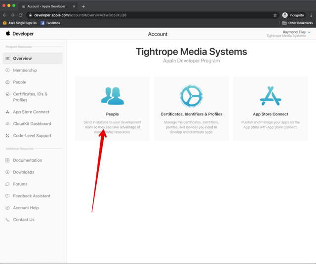This screenshot has height=264, width=316.
Task: Click the browser forward arrow
Action: coord(12,15)
